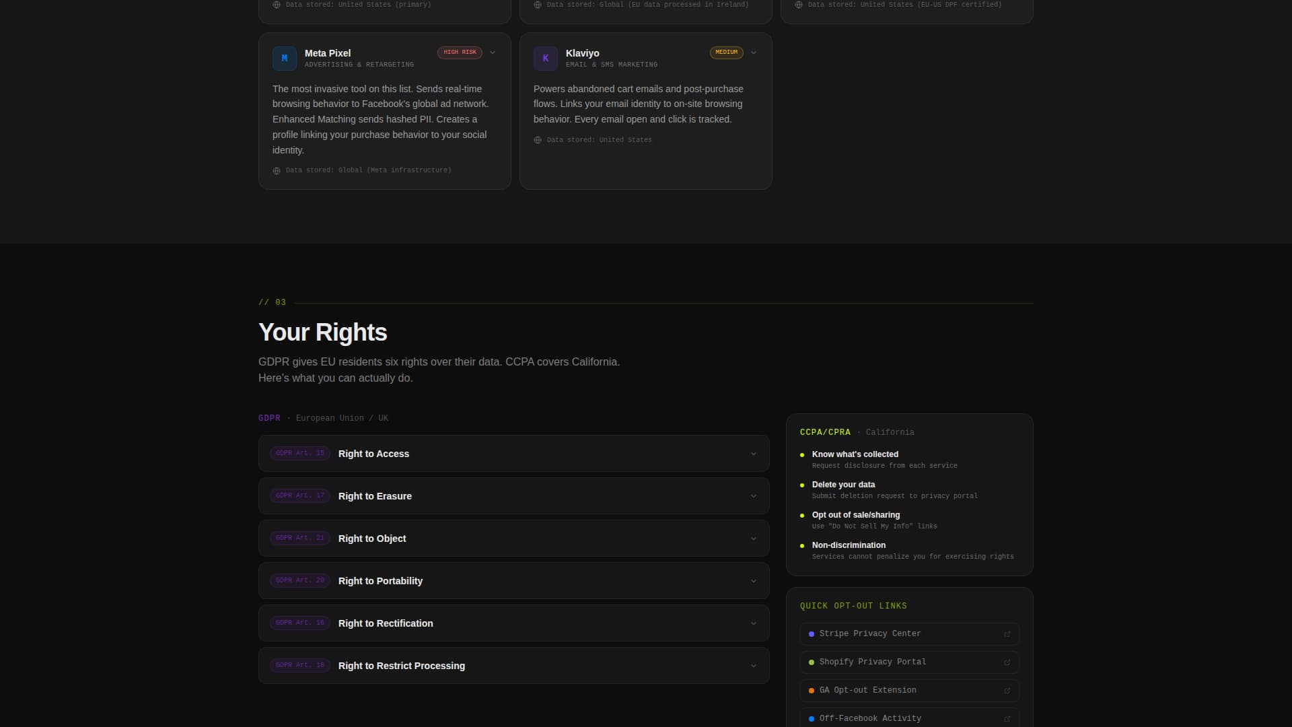Image resolution: width=1292 pixels, height=727 pixels.
Task: Click the GDPR Art. 15 tag
Action: 300,454
